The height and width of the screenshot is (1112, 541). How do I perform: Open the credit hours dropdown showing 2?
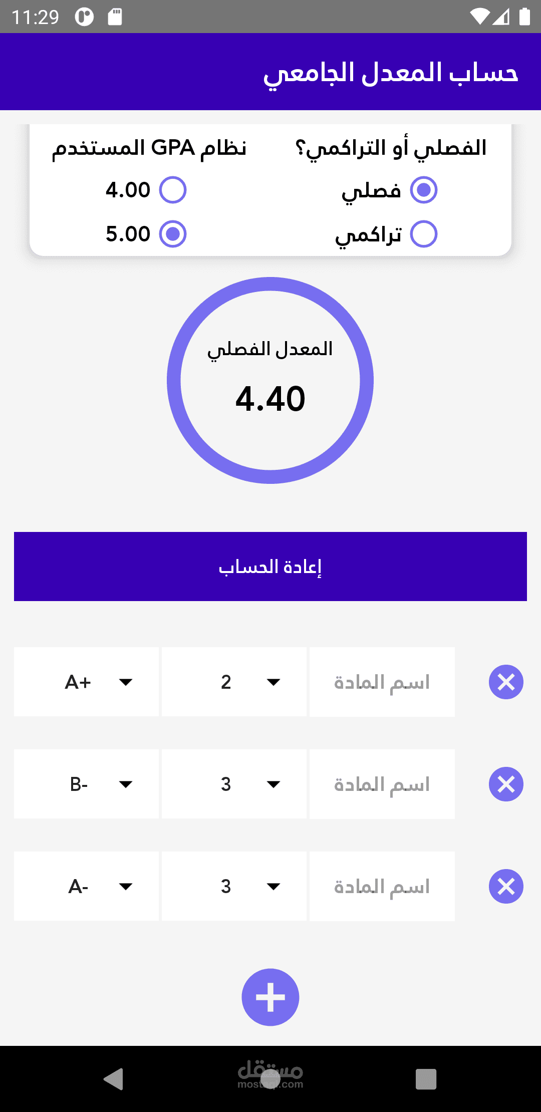click(x=234, y=682)
